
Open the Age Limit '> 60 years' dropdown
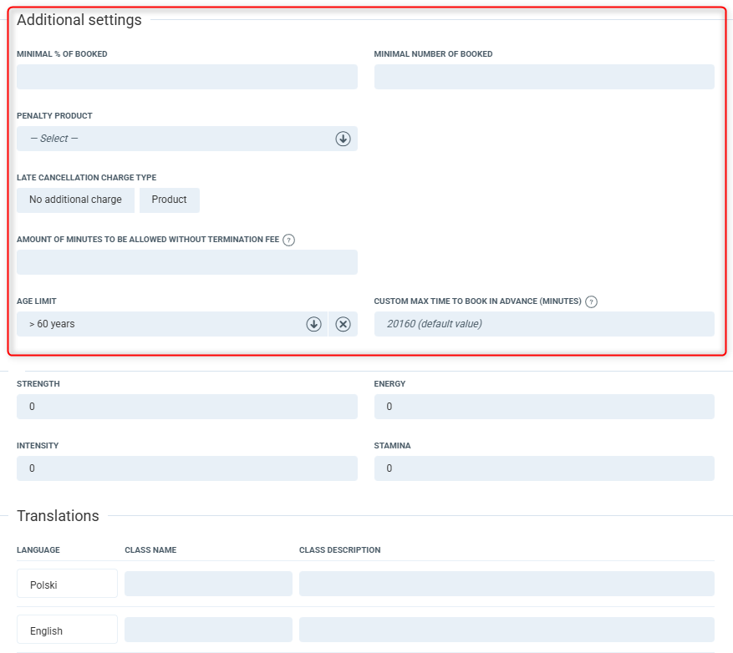159,324
